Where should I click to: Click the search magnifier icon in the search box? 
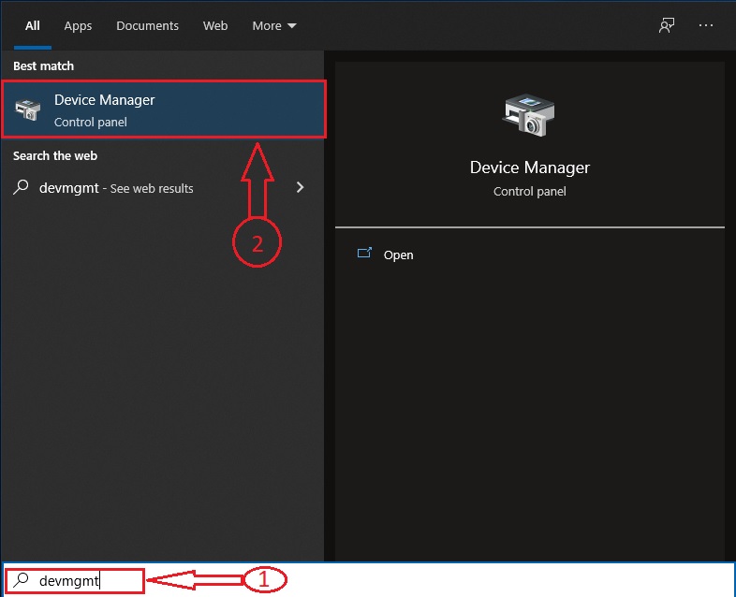point(22,580)
